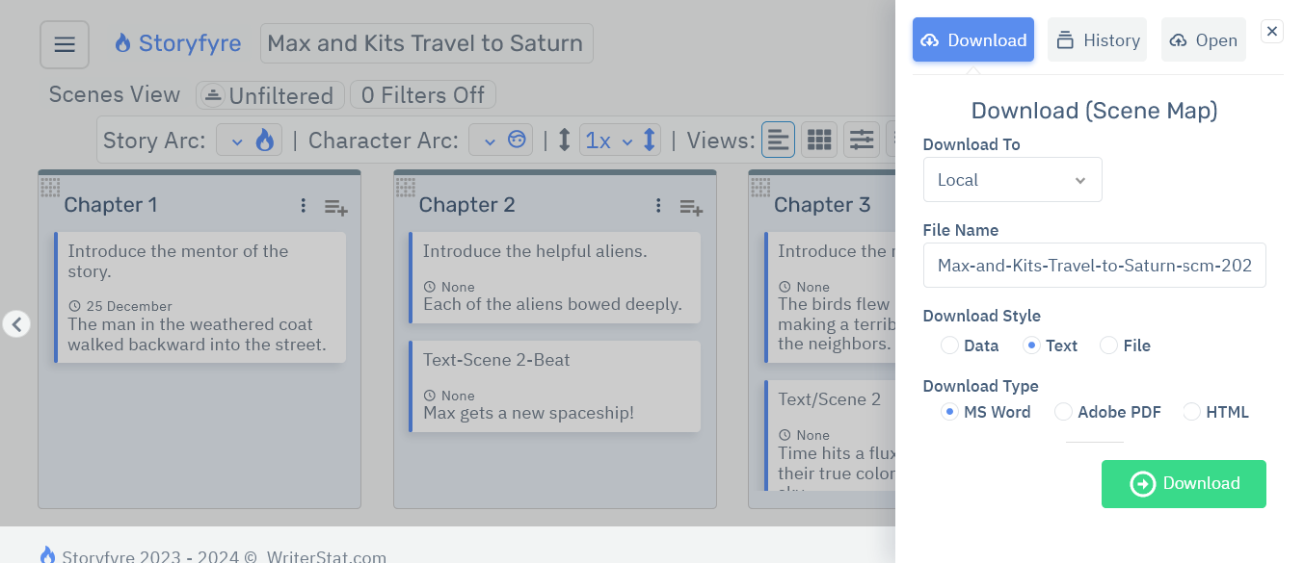
Task: Choose File as download style
Action: pos(1109,345)
